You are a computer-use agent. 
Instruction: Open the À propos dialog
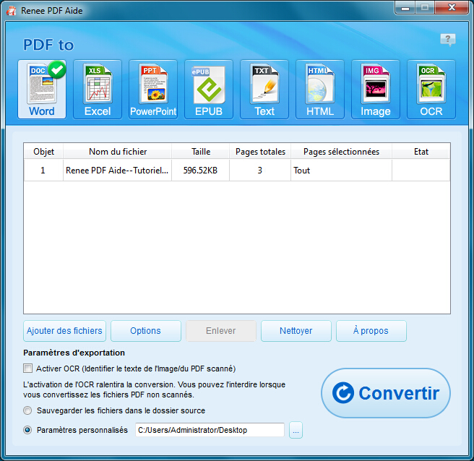pos(371,331)
